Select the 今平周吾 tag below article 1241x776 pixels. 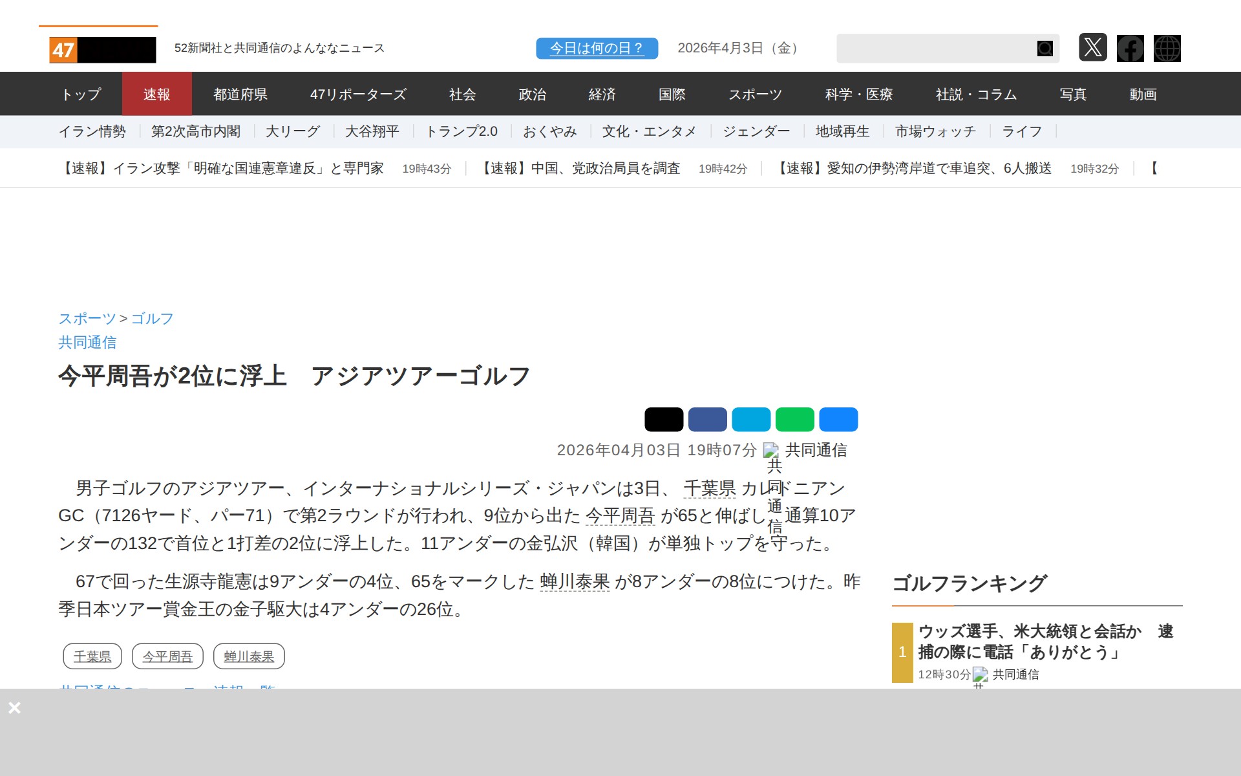pyautogui.click(x=167, y=656)
